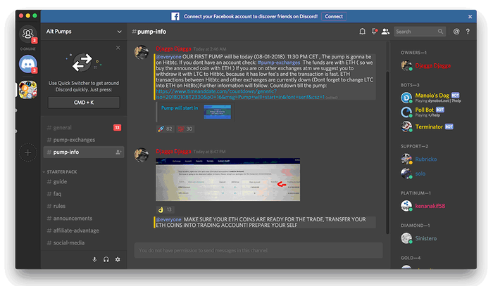Click the red reaction with 30

[185, 129]
